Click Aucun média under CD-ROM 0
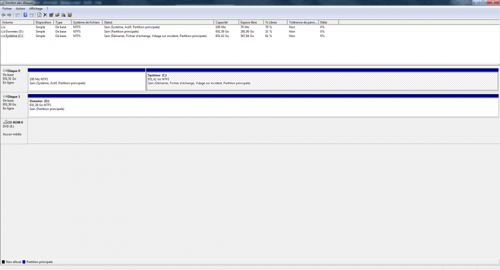Viewport: 500px width, 270px height. coord(12,134)
